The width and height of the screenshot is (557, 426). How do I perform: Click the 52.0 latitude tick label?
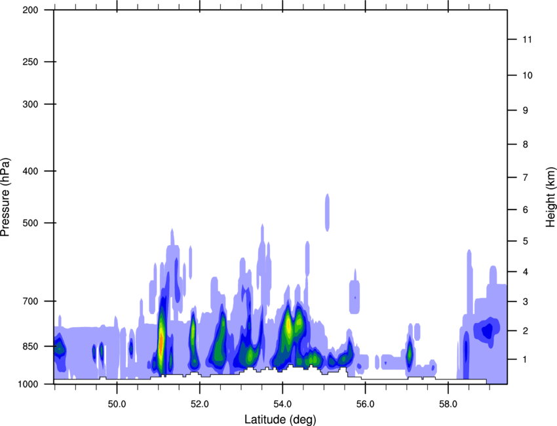[200, 404]
